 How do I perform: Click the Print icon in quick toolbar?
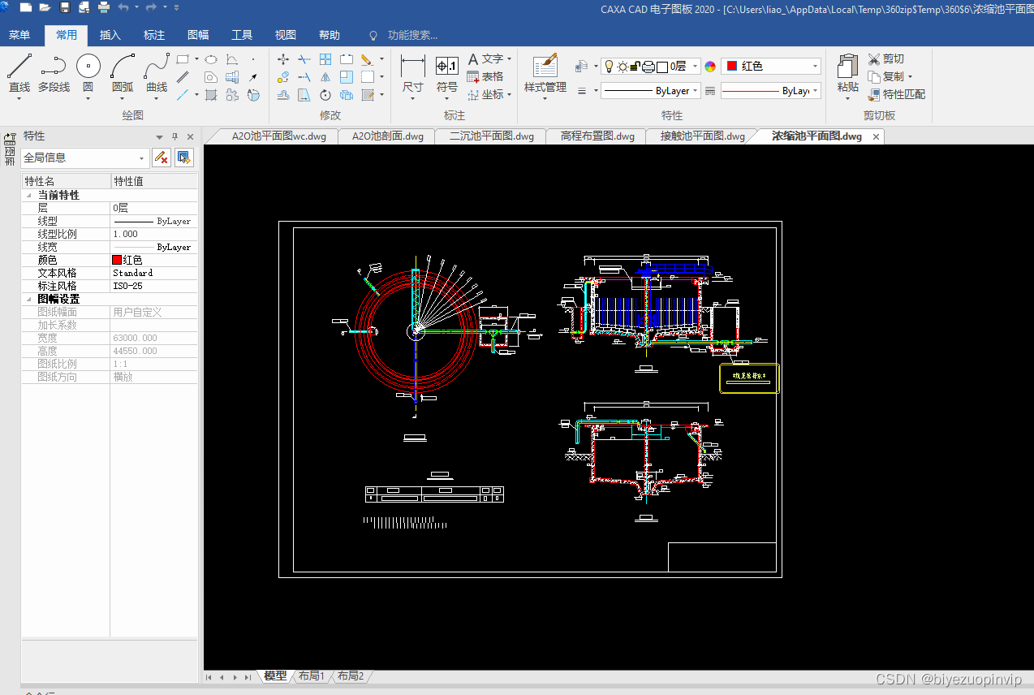click(104, 7)
